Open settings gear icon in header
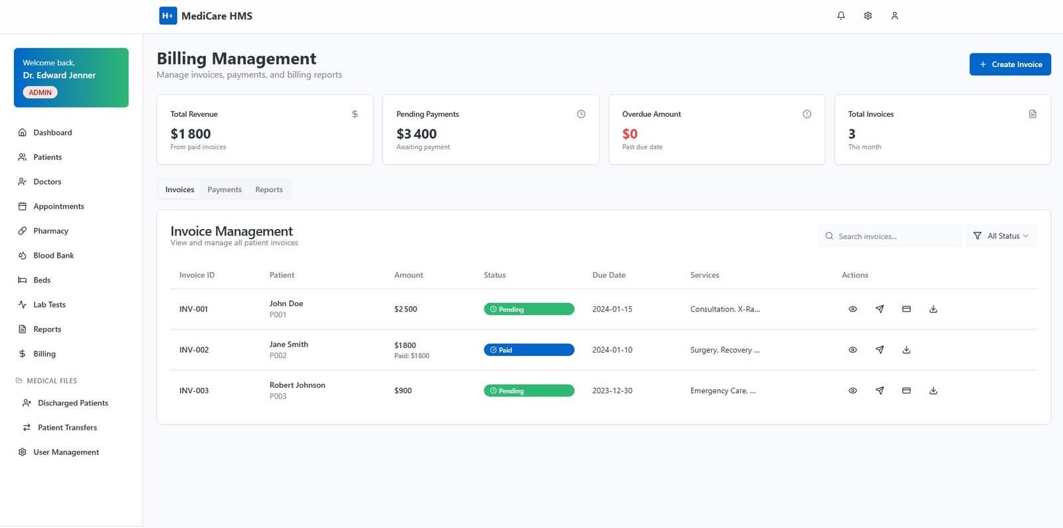 (868, 16)
